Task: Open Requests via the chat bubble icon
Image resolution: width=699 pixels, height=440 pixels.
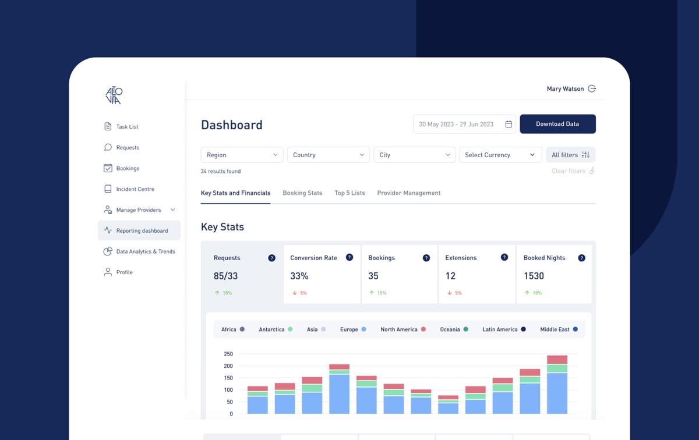Action: pos(108,148)
